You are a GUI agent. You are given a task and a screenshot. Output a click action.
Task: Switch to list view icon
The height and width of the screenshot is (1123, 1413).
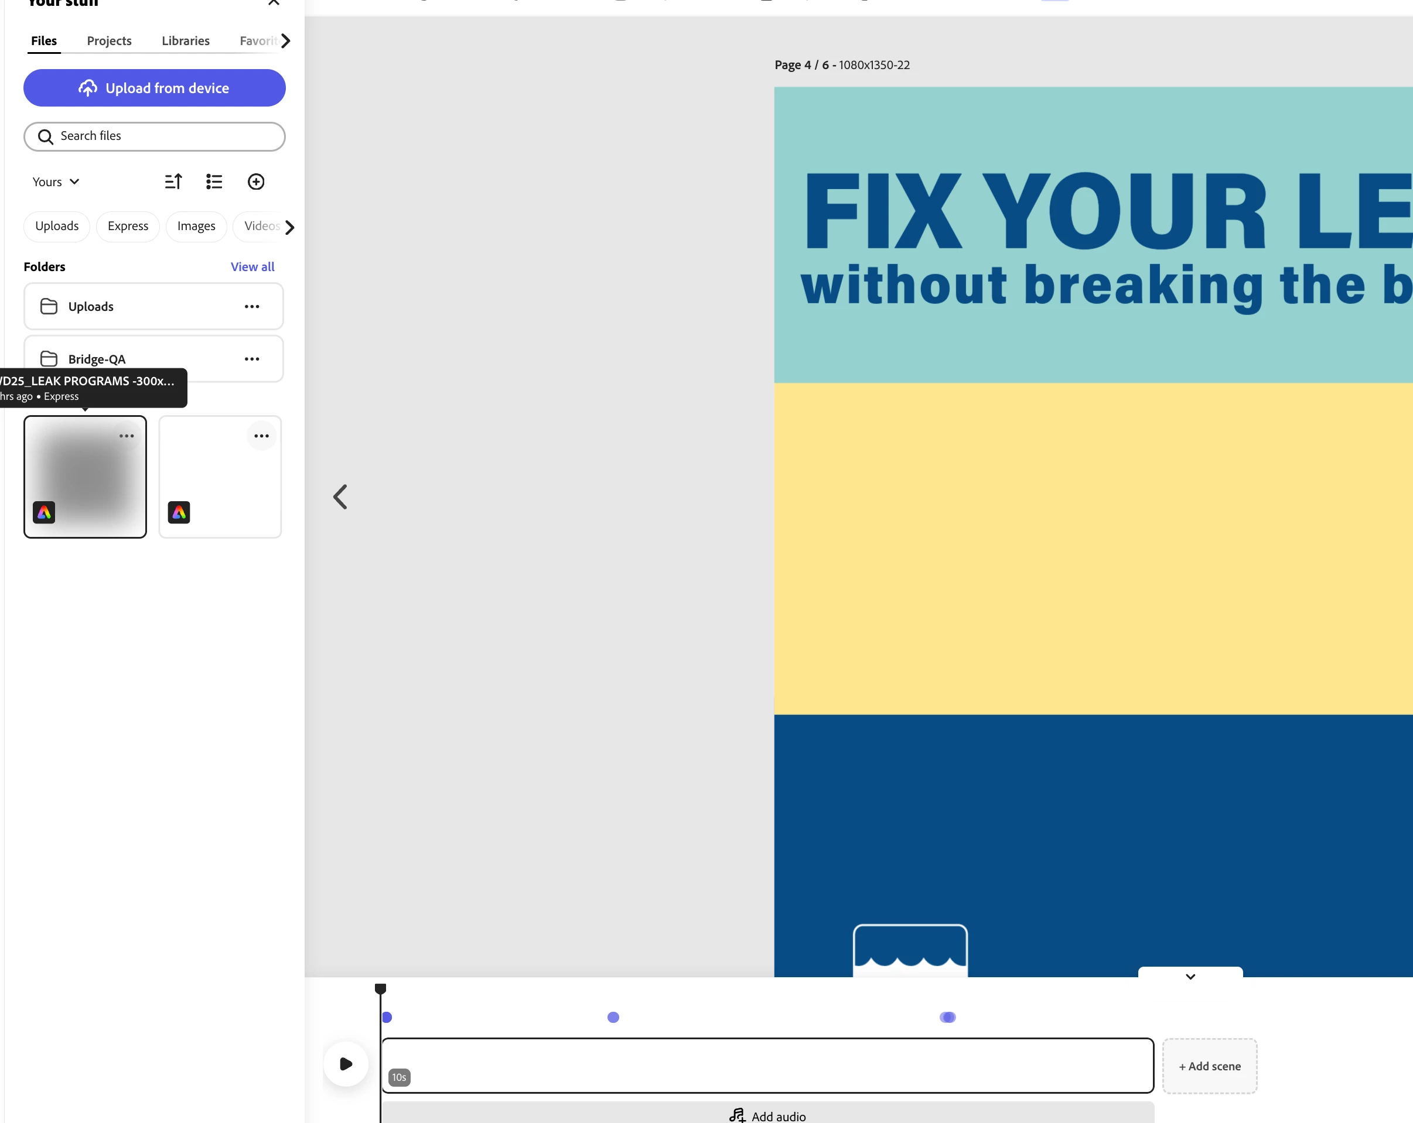coord(214,182)
